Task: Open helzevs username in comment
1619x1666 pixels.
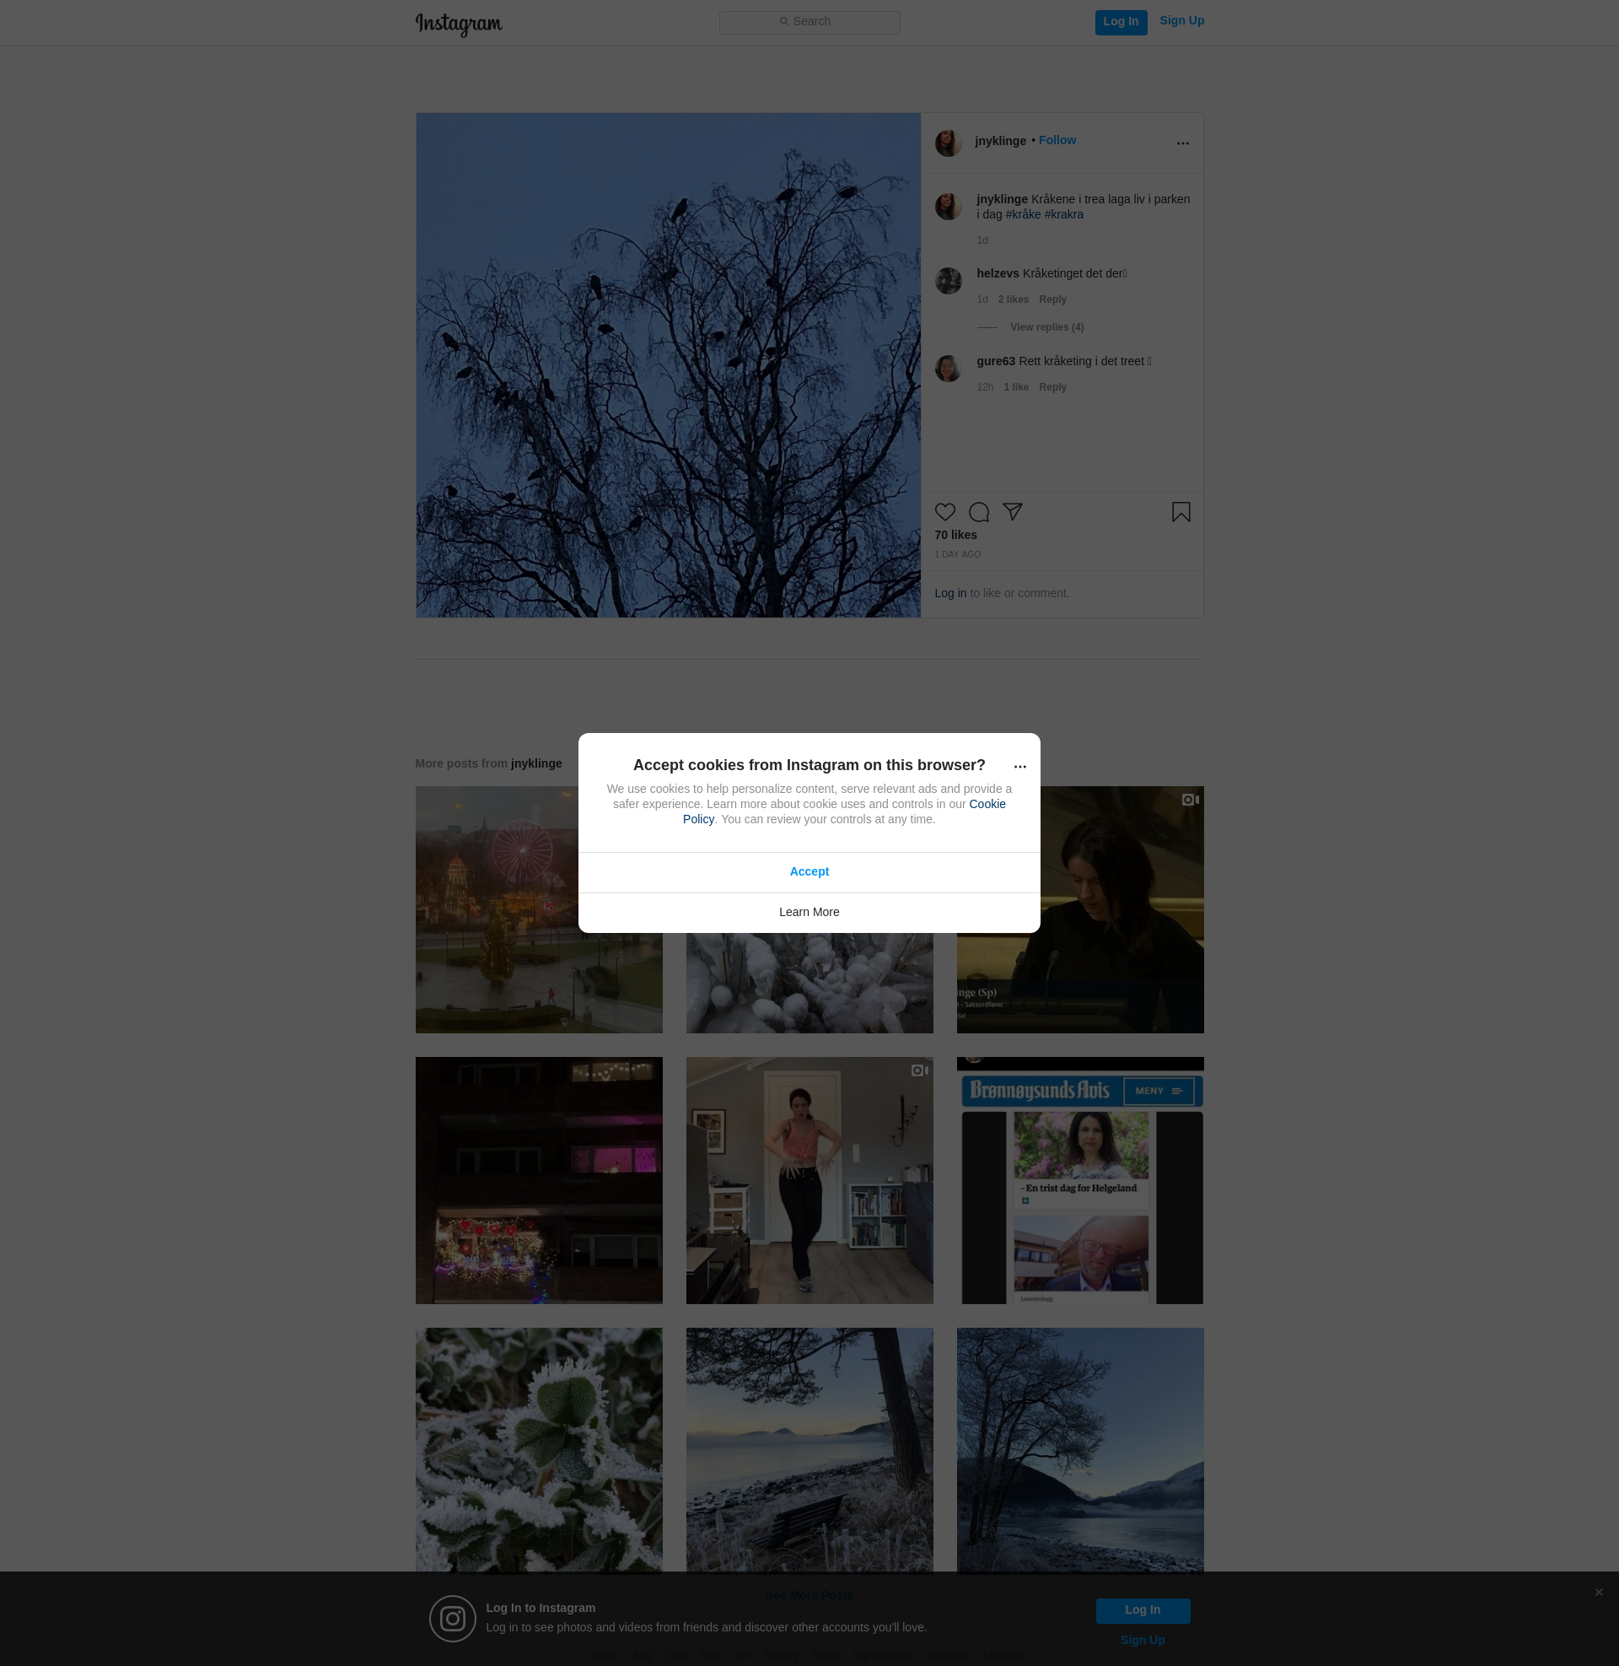Action: [998, 273]
